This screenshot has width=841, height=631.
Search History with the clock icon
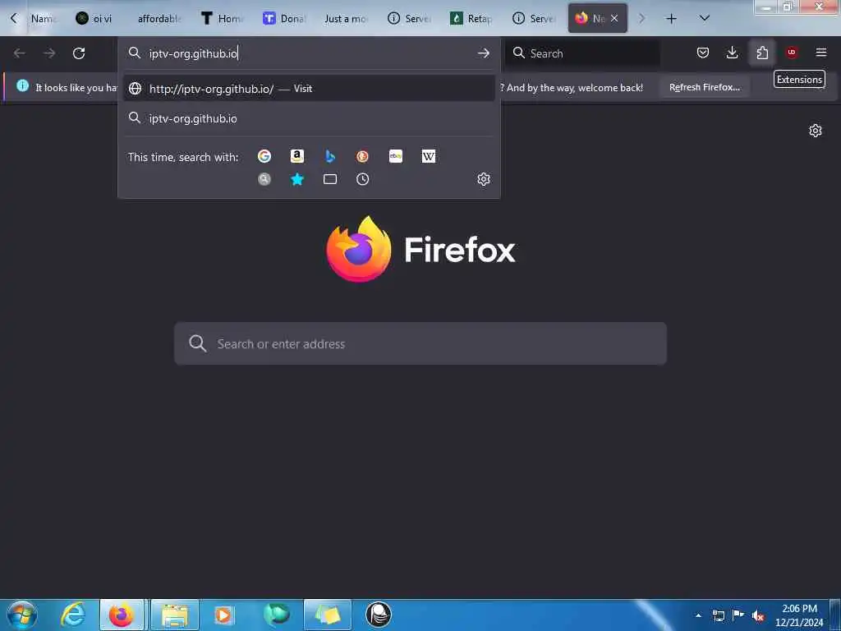362,179
